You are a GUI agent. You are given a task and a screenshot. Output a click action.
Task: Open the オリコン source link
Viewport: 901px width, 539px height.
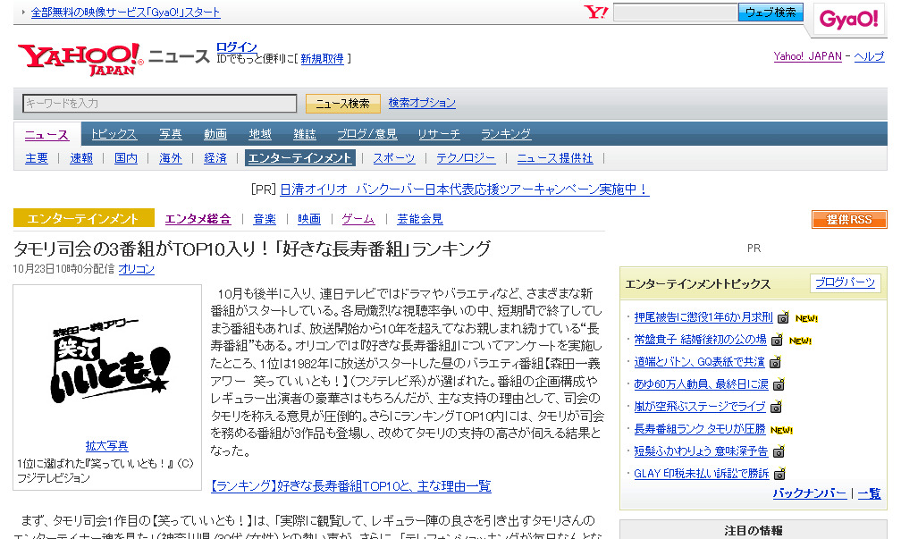136,269
